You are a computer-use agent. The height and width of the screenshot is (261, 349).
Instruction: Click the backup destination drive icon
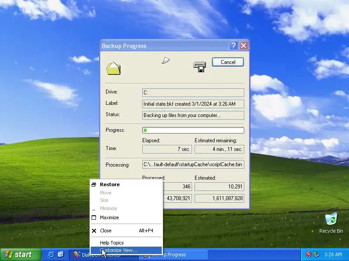tap(200, 67)
